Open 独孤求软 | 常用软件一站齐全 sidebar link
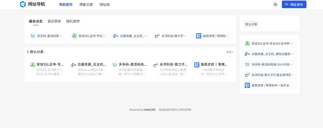 [x=270, y=85]
